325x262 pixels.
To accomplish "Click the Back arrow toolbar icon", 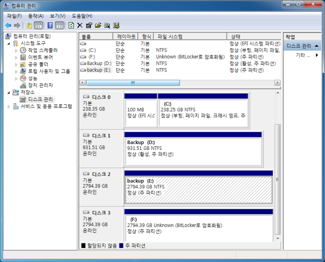I will 8,25.
